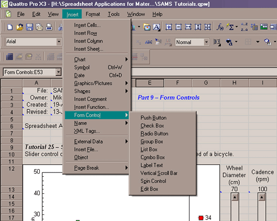Viewport: 277px width, 221px height.
Task: Expand the Chart submenu
Action: click(96, 59)
